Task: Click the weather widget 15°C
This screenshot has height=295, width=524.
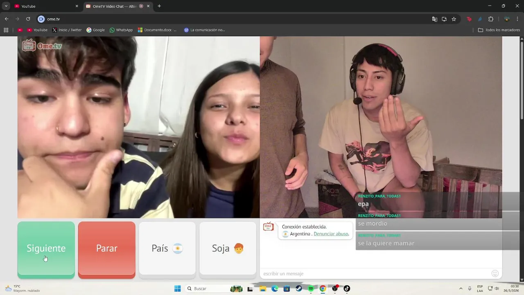Action: (x=23, y=288)
